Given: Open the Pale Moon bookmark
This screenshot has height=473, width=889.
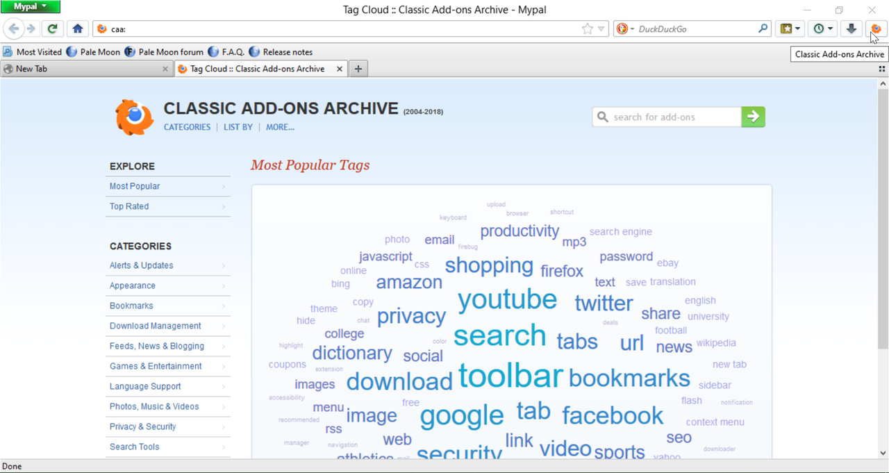Looking at the screenshot, I should 93,52.
